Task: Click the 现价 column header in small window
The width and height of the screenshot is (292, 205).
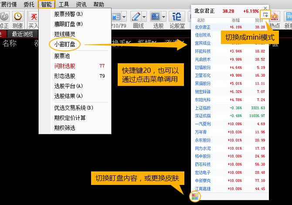Action: pos(259,20)
